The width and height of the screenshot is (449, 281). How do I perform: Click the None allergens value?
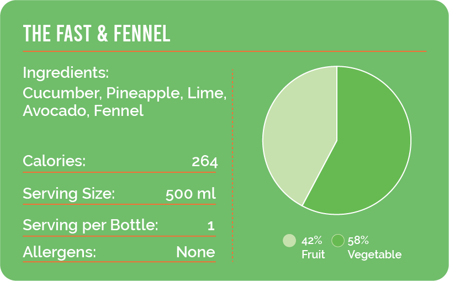coord(196,252)
